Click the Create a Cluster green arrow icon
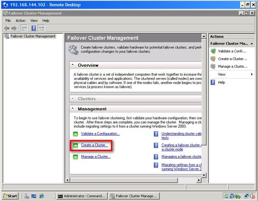This screenshot has height=201, width=258. (75, 146)
